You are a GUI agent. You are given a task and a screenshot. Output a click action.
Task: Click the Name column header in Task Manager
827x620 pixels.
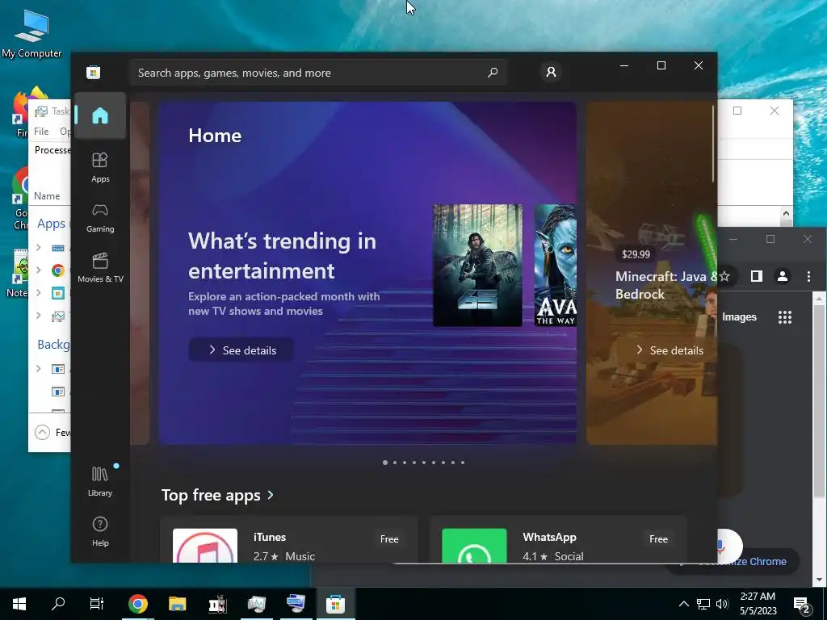47,196
